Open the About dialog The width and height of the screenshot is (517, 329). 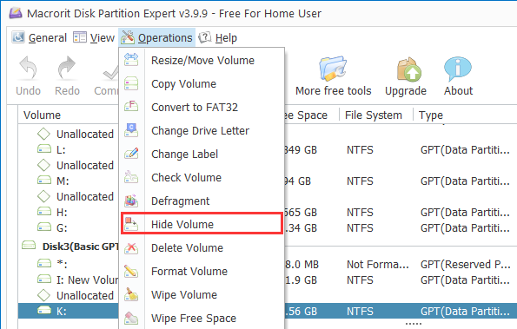[x=458, y=76]
